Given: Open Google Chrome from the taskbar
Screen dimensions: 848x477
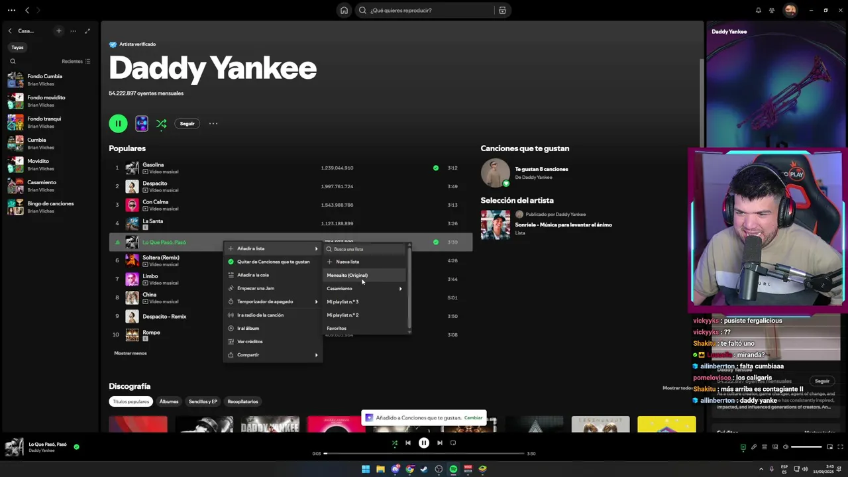Looking at the screenshot, I should point(410,469).
